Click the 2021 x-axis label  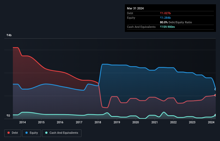click(x=154, y=122)
